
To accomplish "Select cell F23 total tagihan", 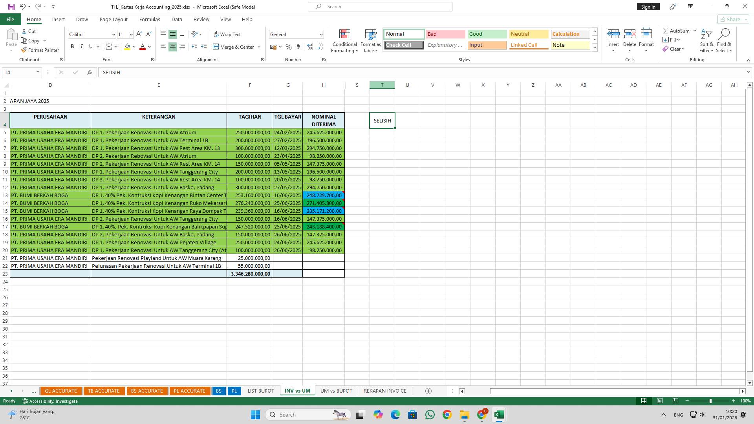I will (x=250, y=274).
